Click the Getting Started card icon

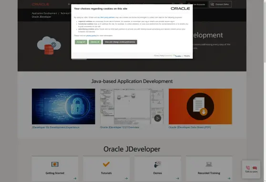coord(55,164)
